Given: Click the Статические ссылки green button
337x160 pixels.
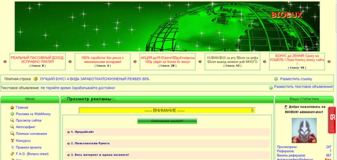Looking at the screenshot, I should 167,121.
